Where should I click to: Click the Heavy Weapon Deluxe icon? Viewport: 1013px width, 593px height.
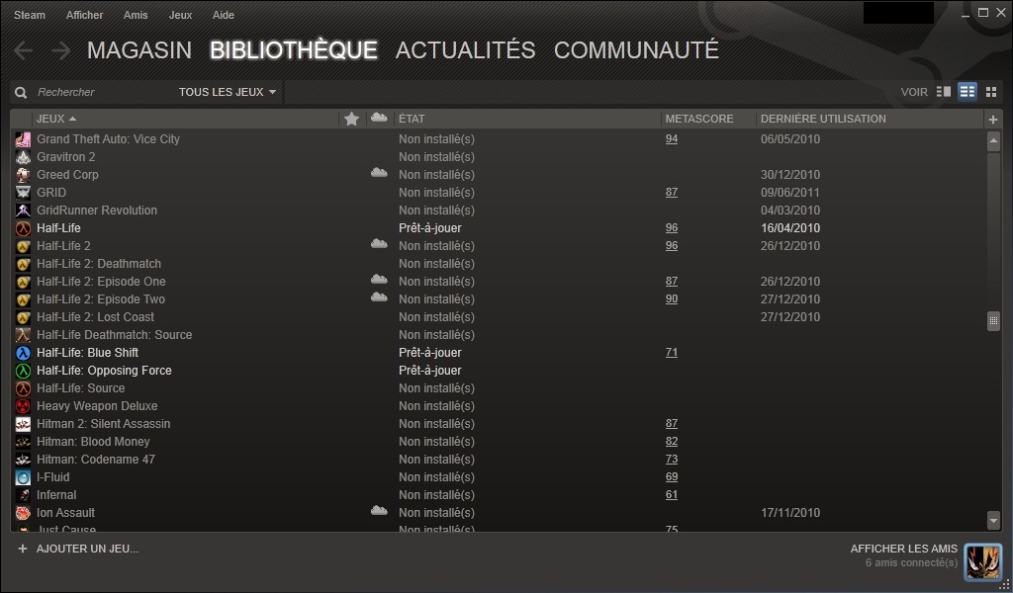point(23,406)
